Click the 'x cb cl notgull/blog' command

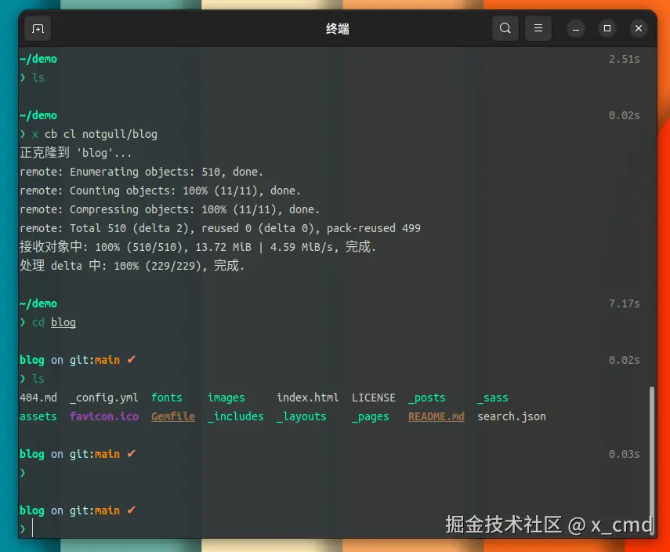(95, 134)
